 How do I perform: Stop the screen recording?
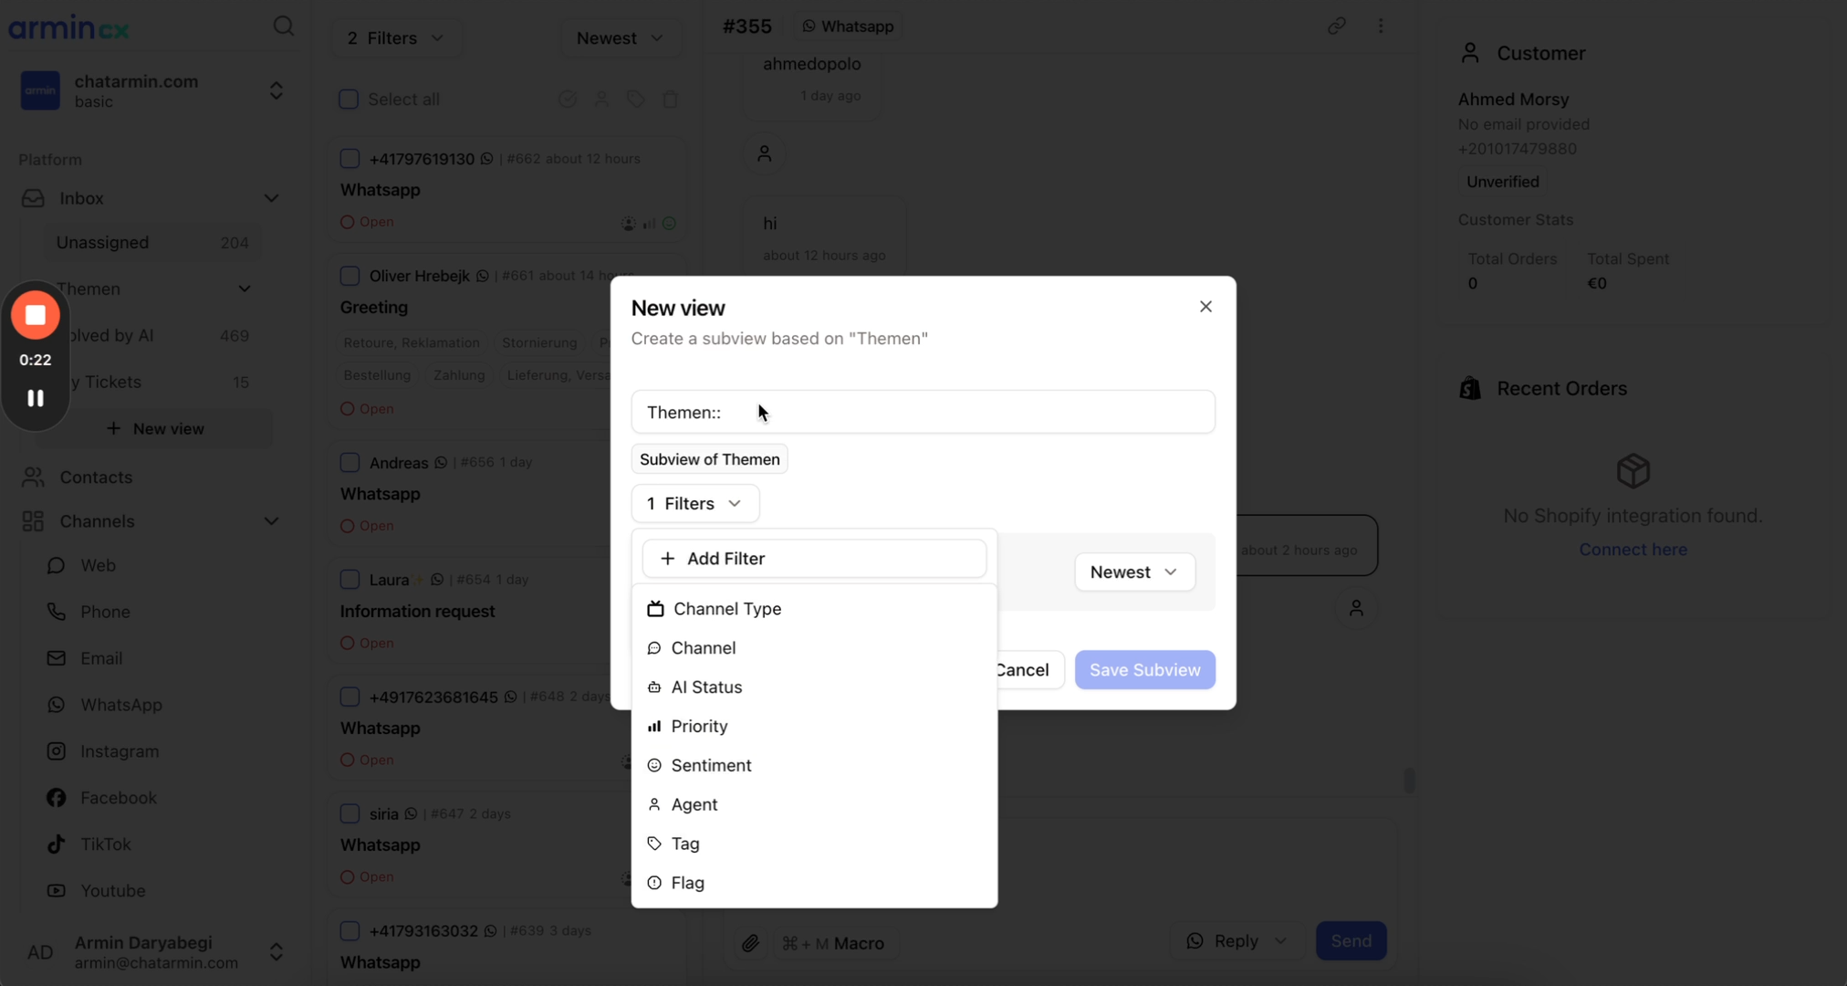[x=36, y=315]
